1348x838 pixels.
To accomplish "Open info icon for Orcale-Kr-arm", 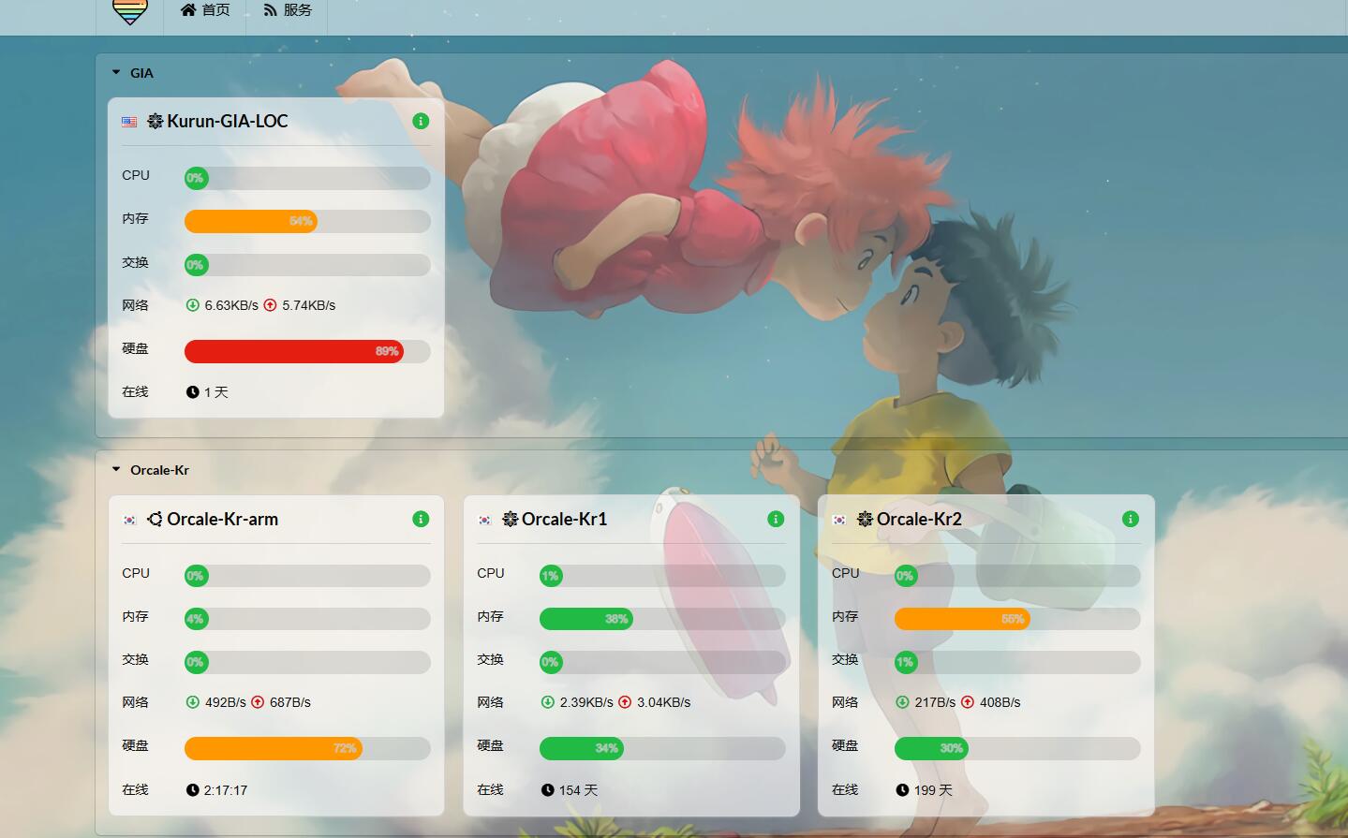I will pyautogui.click(x=421, y=519).
